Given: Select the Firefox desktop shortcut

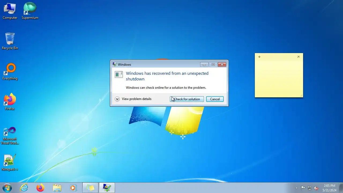Looking at the screenshot, I should (x=10, y=102).
